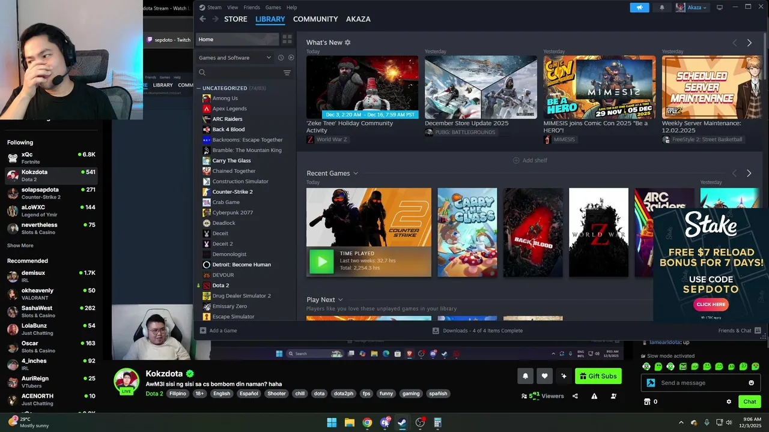Collapse the UNCATEGORIZED library section

click(199, 88)
